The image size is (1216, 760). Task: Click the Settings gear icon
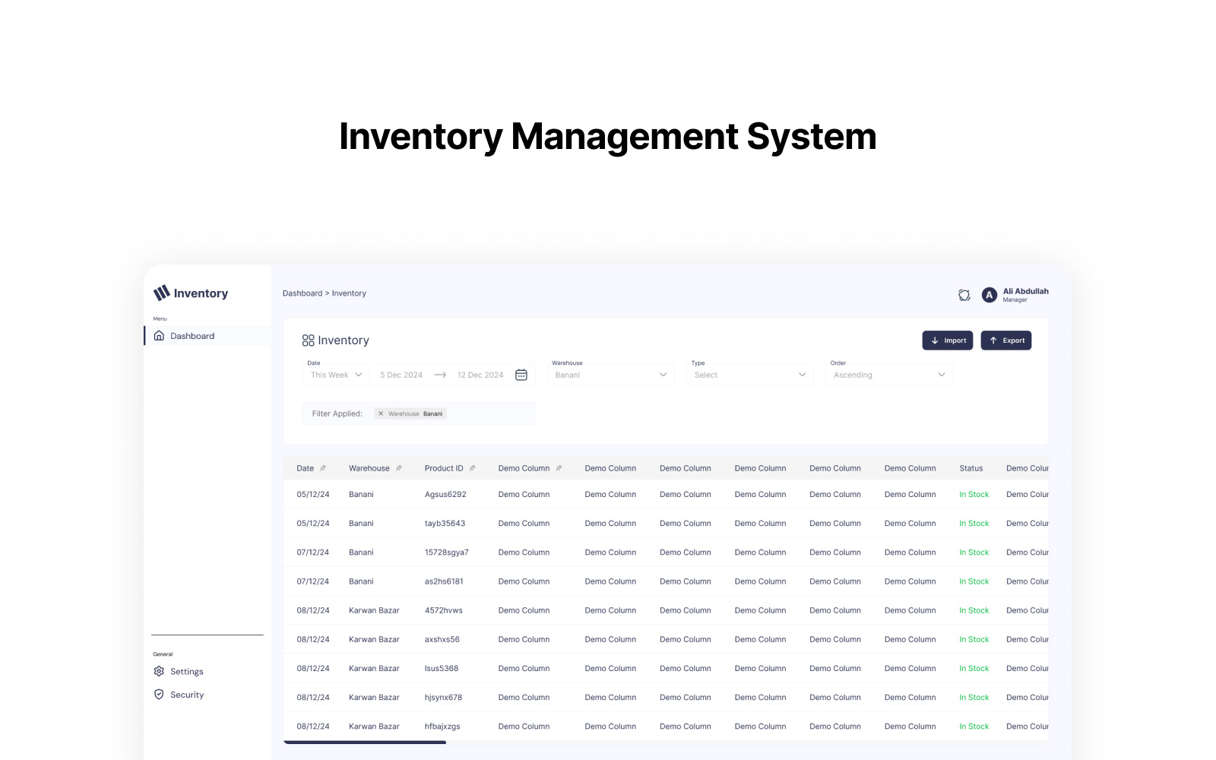click(159, 671)
